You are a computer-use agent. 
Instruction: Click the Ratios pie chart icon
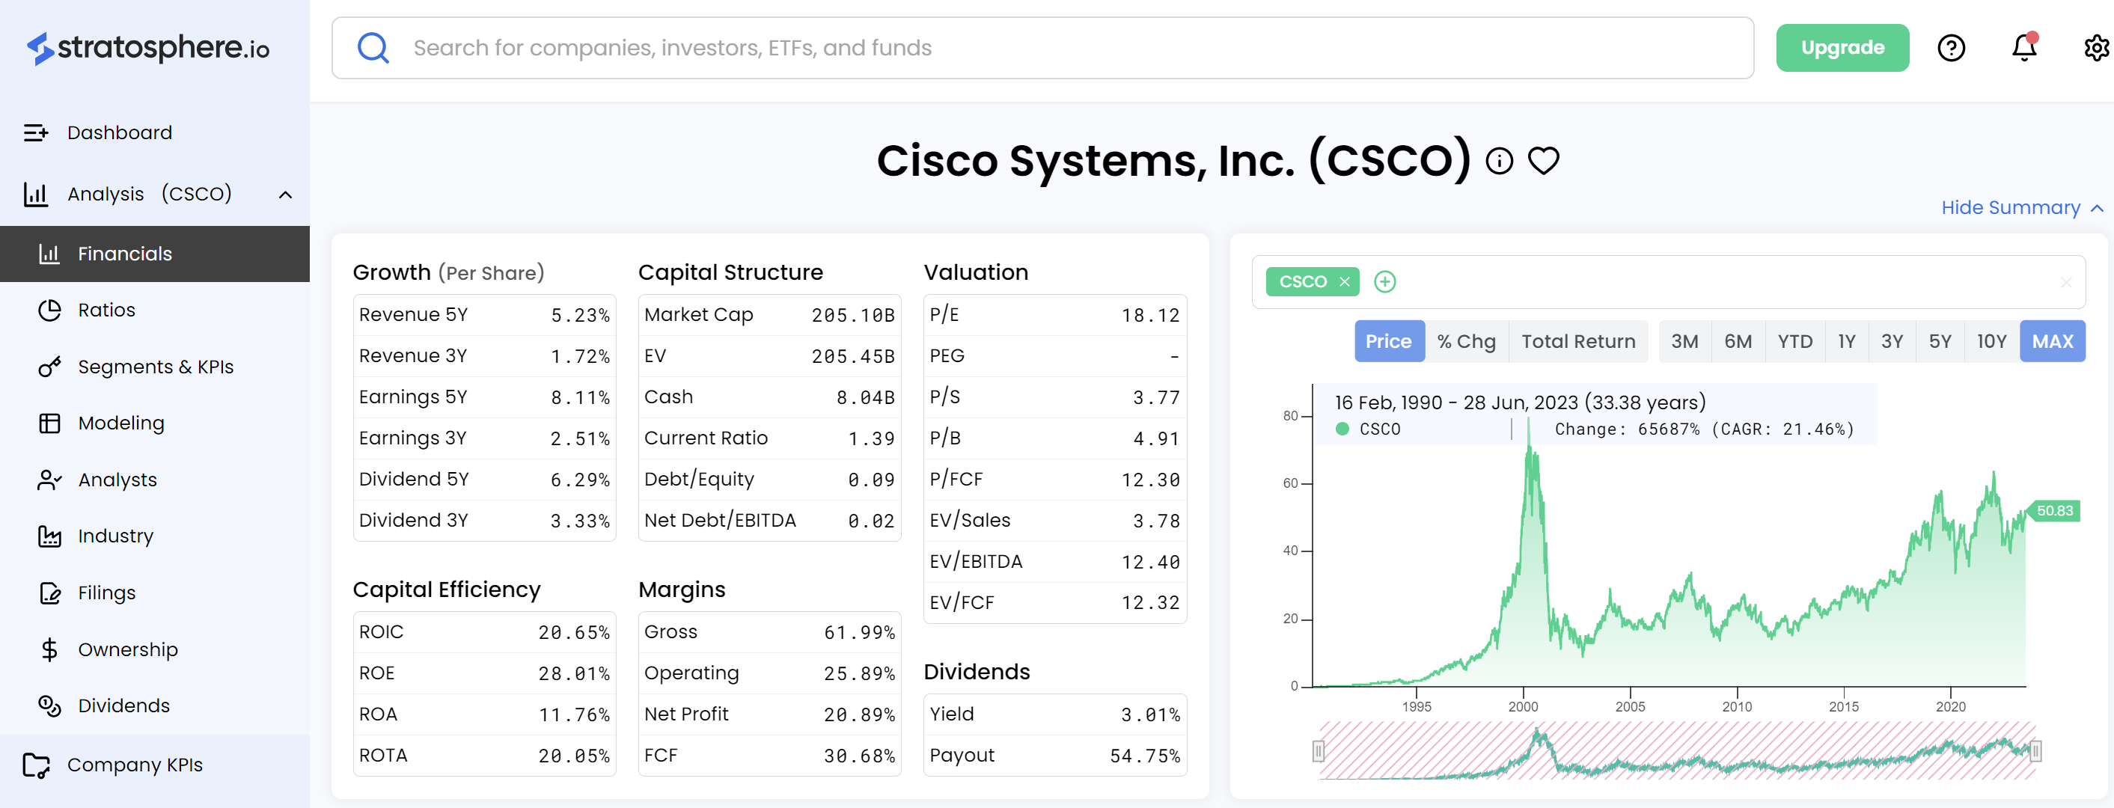(x=49, y=310)
